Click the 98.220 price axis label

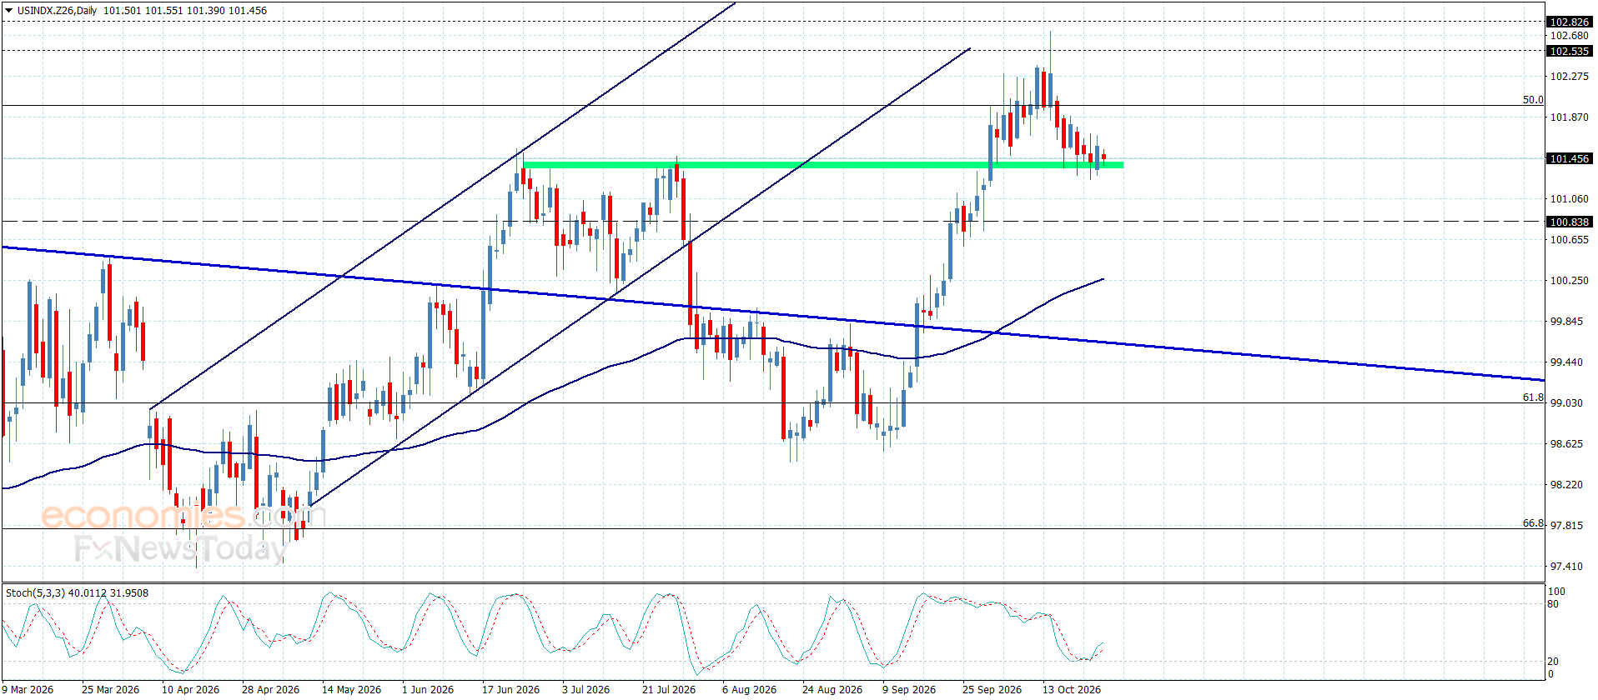pyautogui.click(x=1566, y=485)
